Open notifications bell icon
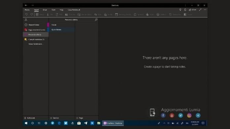Image resolution: width=230 pixels, height=129 pixels. point(185,10)
